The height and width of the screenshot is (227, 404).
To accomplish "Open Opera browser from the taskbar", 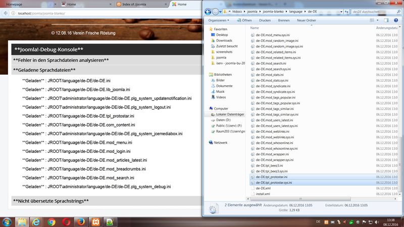I will [x=66, y=221].
